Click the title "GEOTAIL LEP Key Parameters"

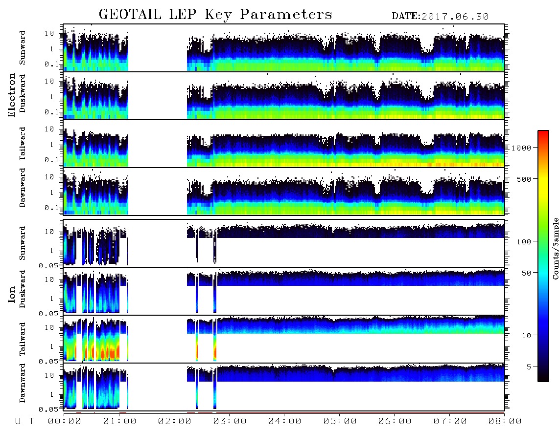tap(215, 15)
